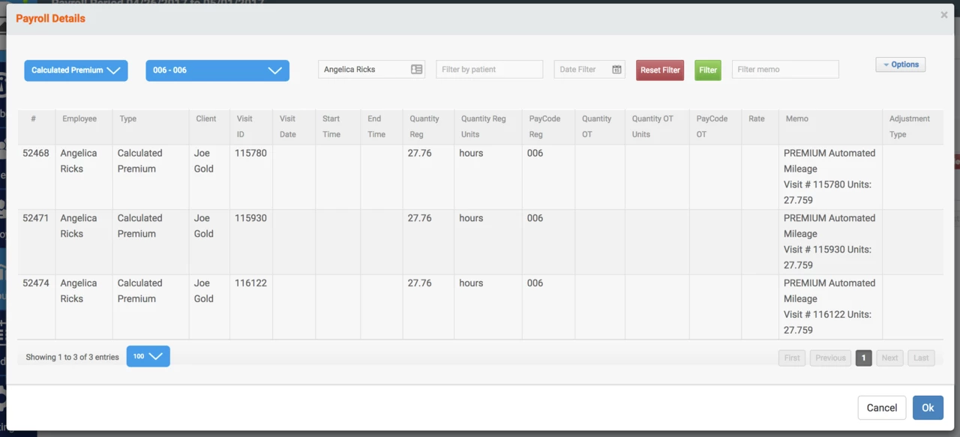This screenshot has width=960, height=437.
Task: Click the contact card icon in employee filter
Action: (416, 70)
